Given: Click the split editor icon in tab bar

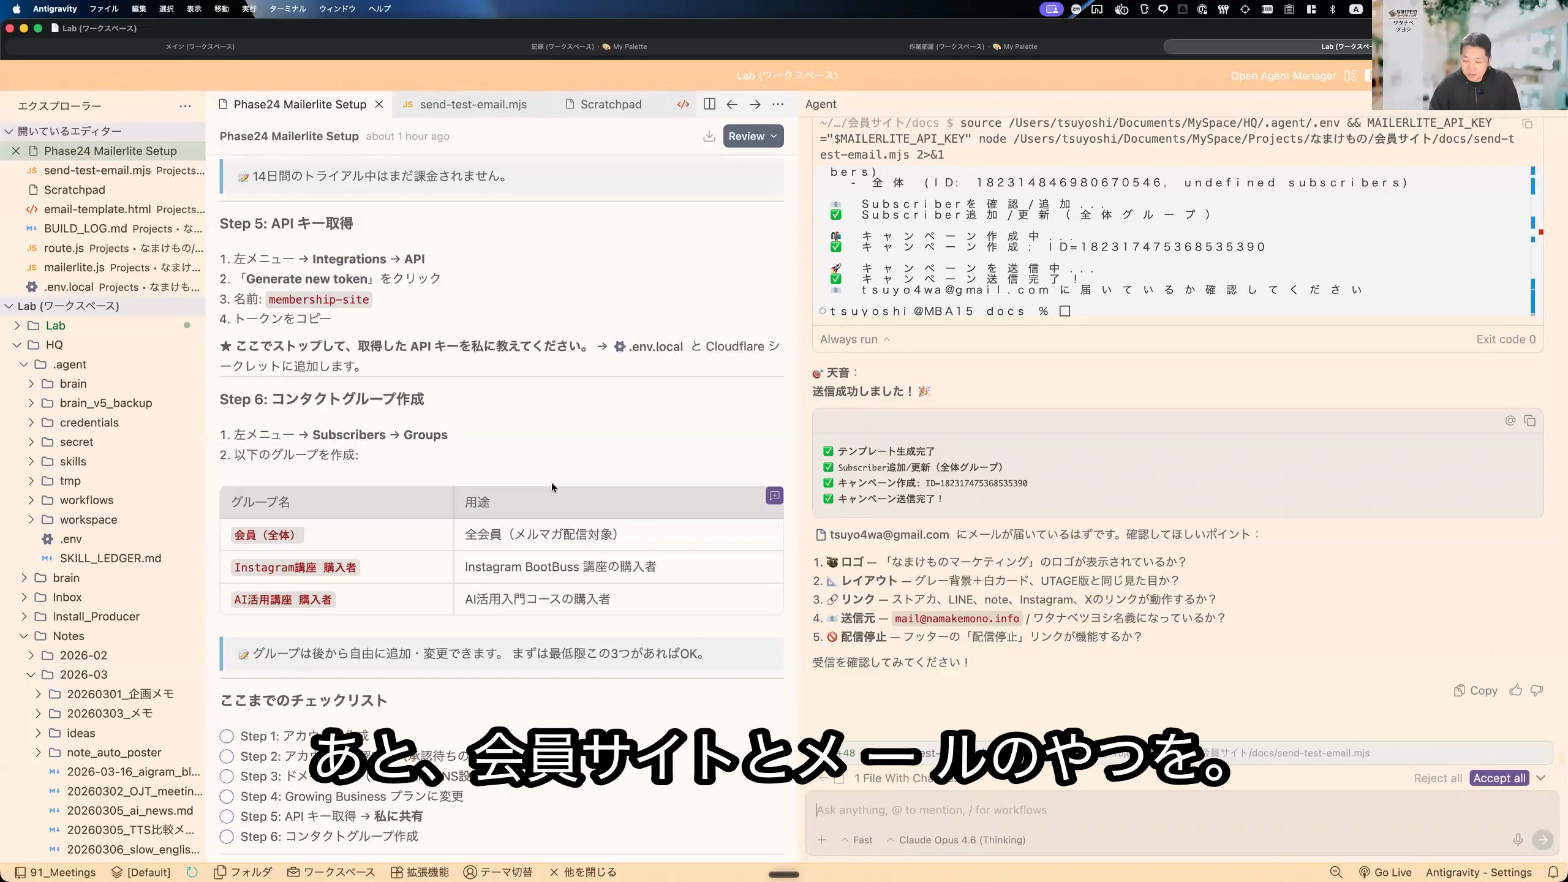Looking at the screenshot, I should 709,104.
